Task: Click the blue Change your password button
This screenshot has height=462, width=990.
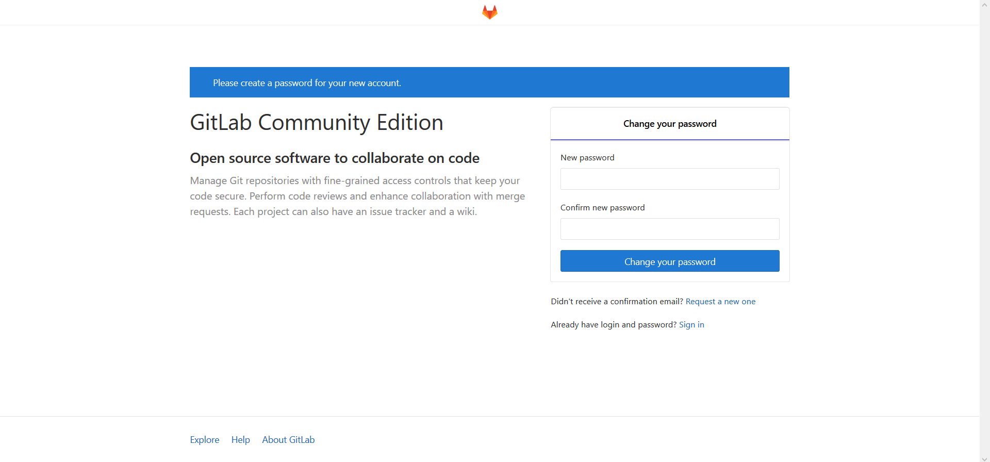Action: [x=670, y=261]
